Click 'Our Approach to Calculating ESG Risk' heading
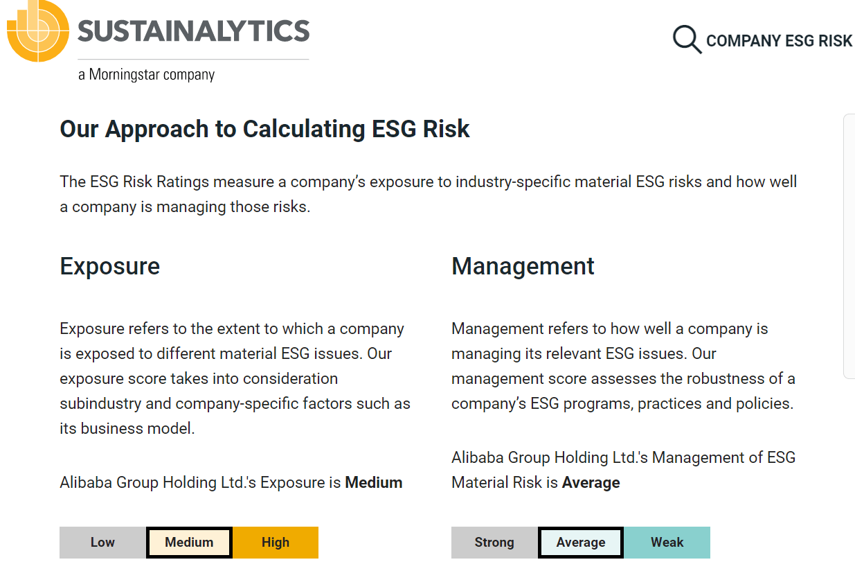Image resolution: width=855 pixels, height=562 pixels. (265, 129)
